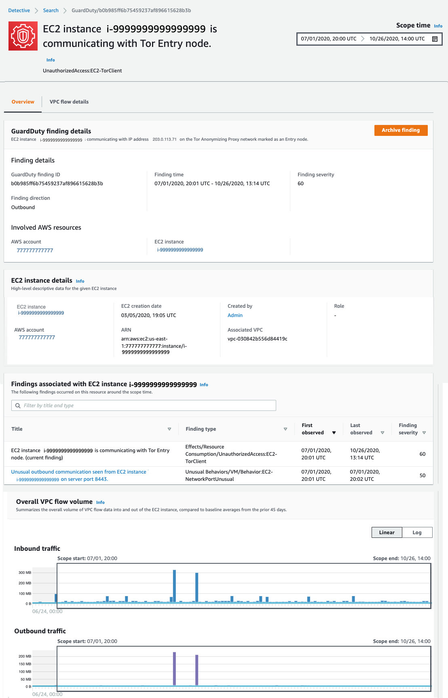Click second purple outbound traffic bar
Image resolution: width=448 pixels, height=698 pixels.
coord(197,670)
